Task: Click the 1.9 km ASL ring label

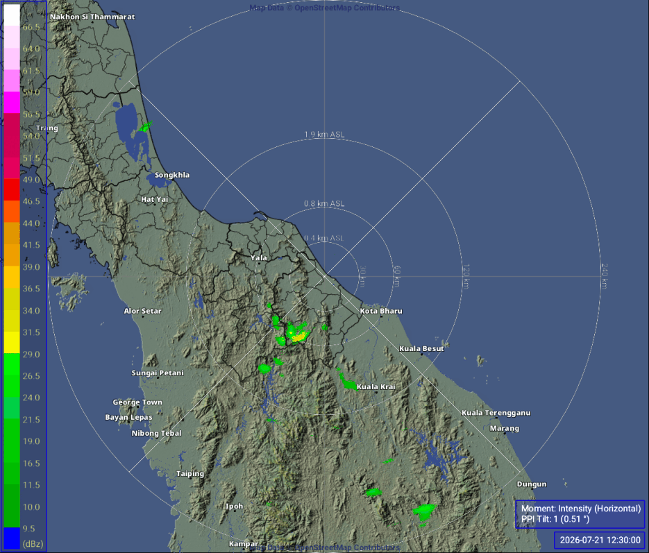Action: click(324, 135)
